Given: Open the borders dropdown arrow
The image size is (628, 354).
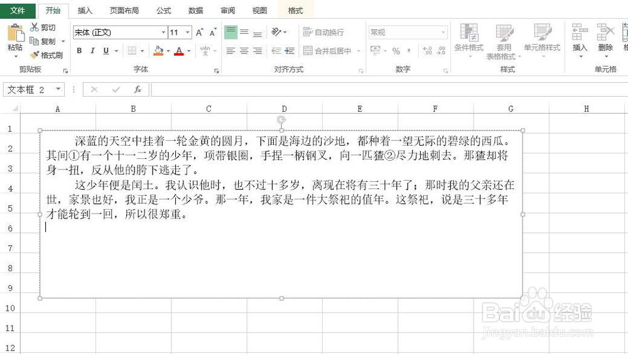Looking at the screenshot, I should [x=142, y=51].
